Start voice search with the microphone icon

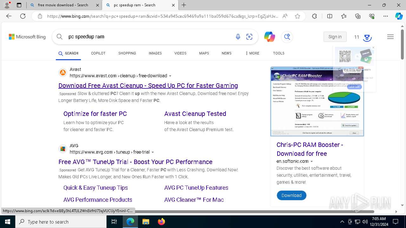[x=238, y=37]
